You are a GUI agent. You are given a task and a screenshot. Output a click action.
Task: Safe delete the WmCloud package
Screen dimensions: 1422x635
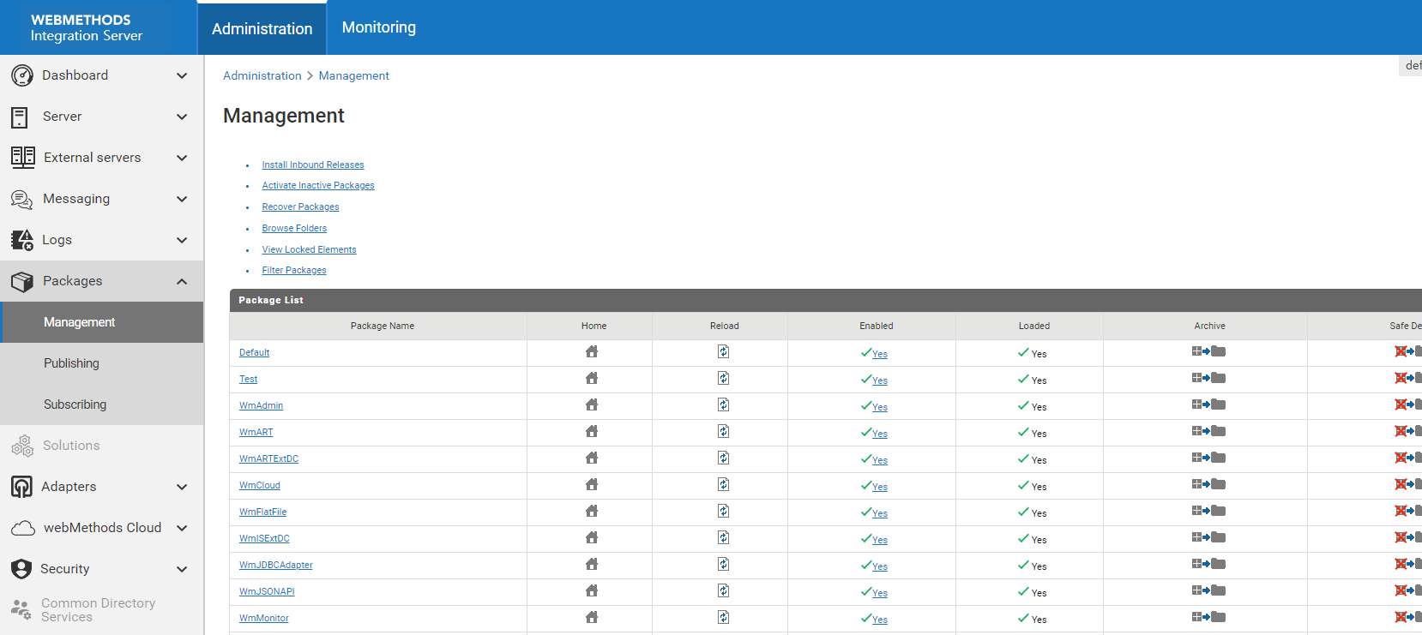1407,484
